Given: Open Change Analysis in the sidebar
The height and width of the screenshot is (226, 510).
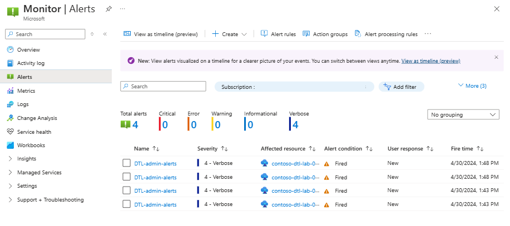Looking at the screenshot, I should pyautogui.click(x=37, y=118).
